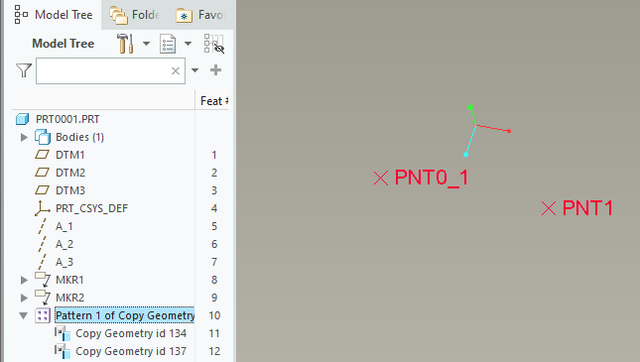Open the tree list display dropdown arrow
The width and height of the screenshot is (640, 362).
click(188, 44)
